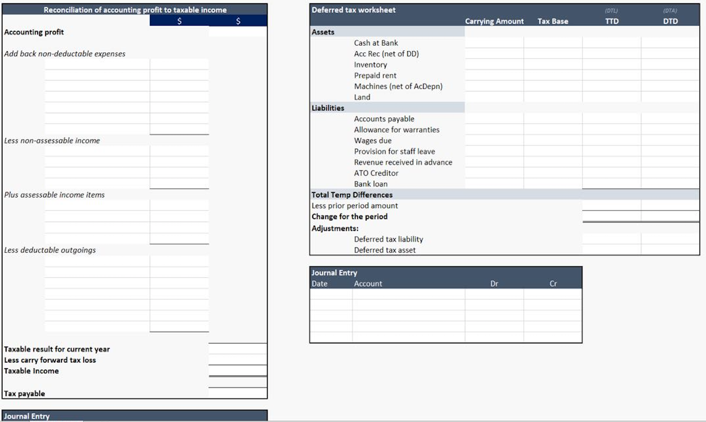
Task: Click the '(DTA)' note above DTD
Action: (670, 10)
